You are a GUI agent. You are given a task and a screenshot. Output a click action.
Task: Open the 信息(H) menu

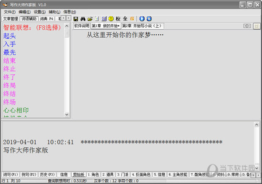pyautogui.click(x=70, y=12)
